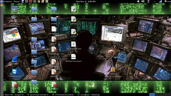This screenshot has width=171, height=96.
Task: Click the Iceweasel globe launcher in top panel
Action: point(23,1)
